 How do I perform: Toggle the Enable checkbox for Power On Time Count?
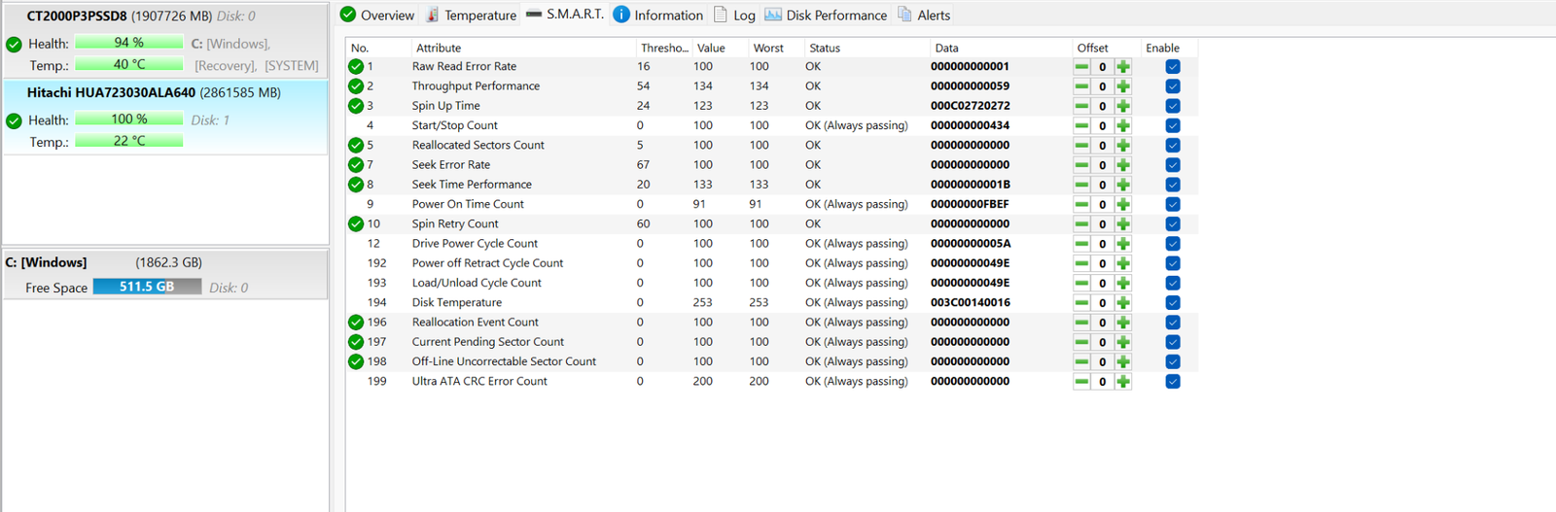[x=1173, y=204]
